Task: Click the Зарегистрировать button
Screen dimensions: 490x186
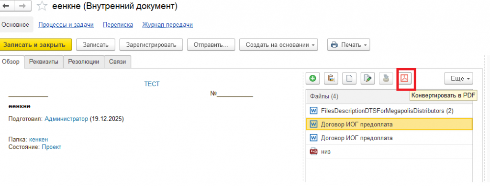Action: coord(151,44)
